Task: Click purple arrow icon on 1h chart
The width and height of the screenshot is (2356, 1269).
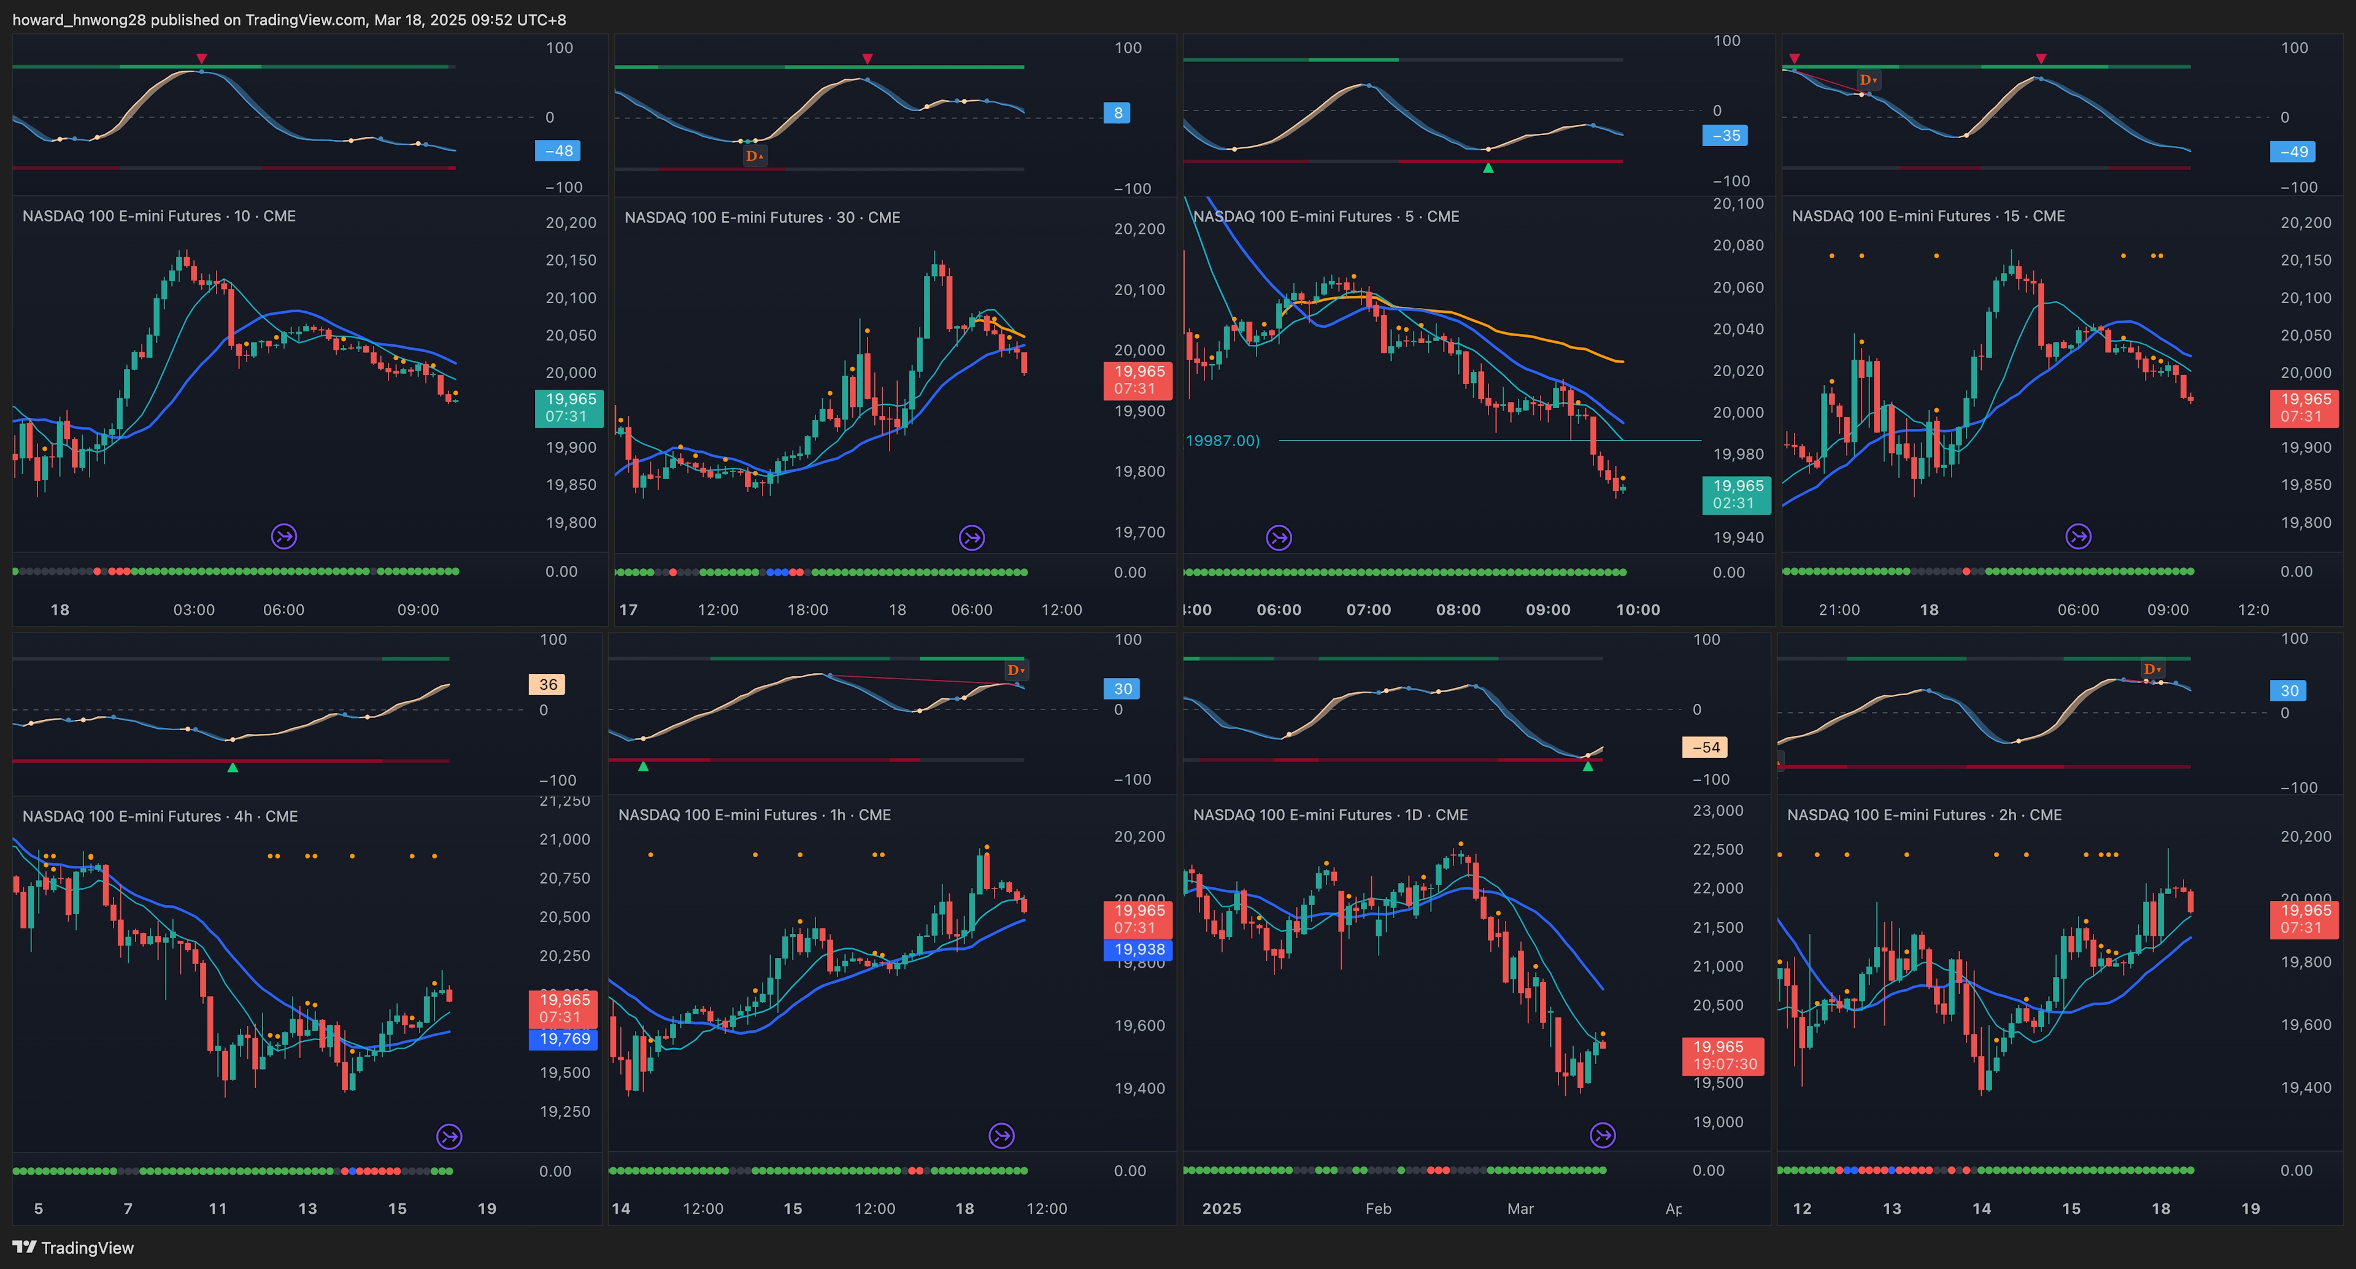Action: pos(1001,1135)
